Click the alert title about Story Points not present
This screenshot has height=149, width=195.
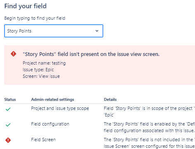(91, 54)
